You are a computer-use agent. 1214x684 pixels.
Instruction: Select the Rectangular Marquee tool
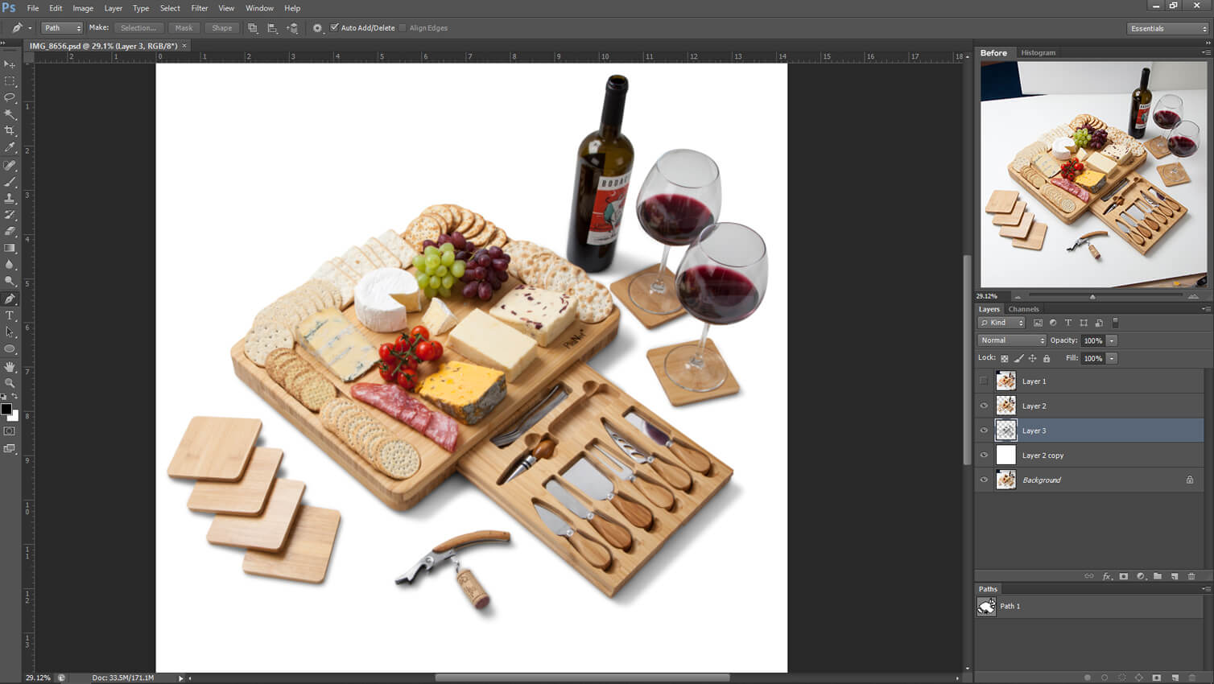(x=10, y=81)
